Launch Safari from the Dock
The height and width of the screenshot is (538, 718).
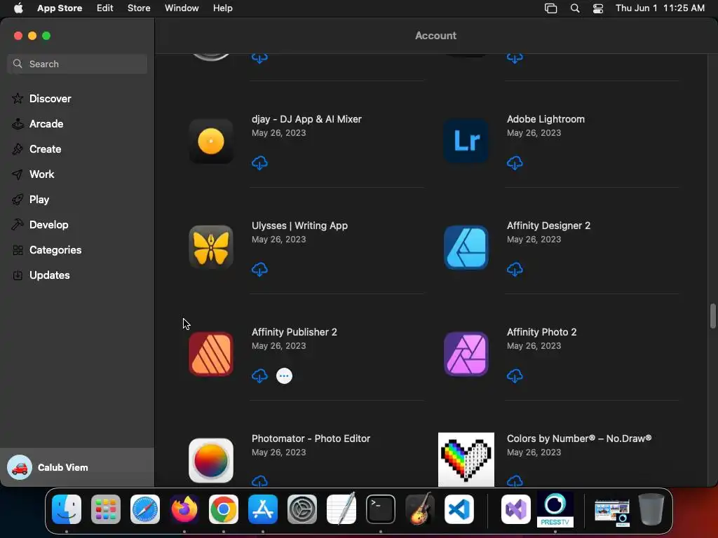click(x=145, y=509)
